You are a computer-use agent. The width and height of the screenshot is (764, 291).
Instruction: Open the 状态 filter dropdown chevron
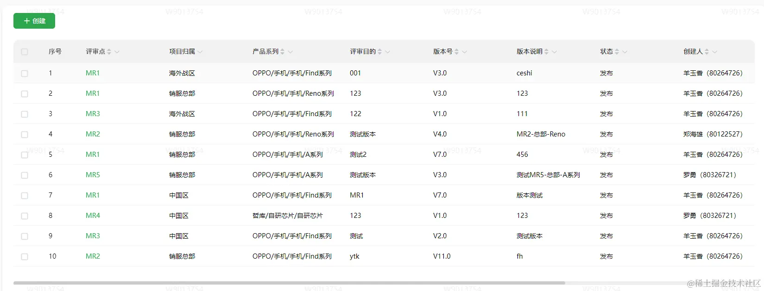coord(625,52)
